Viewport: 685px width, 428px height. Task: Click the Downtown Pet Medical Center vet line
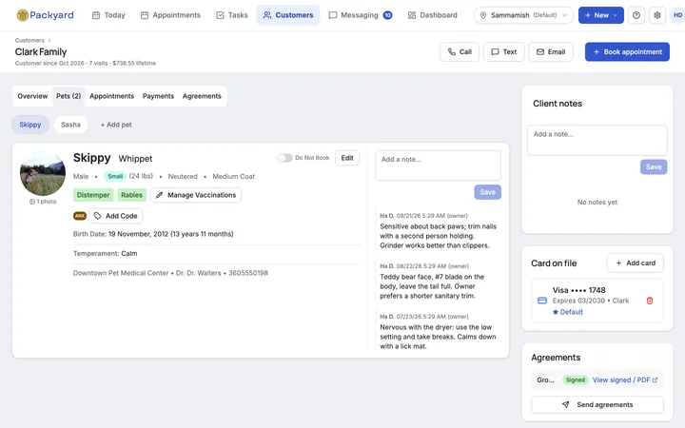click(170, 273)
